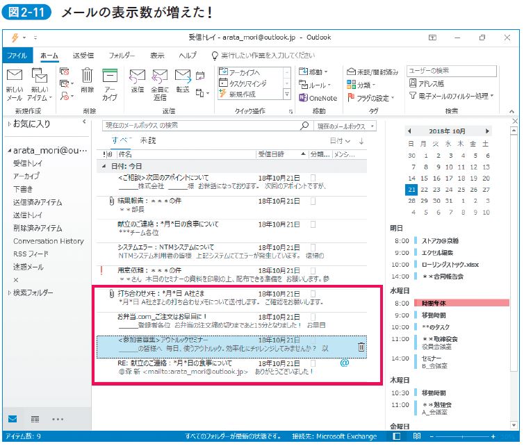This screenshot has height=446, width=524.
Task: Expand the 検索フォルダー node
Action: tap(9, 292)
